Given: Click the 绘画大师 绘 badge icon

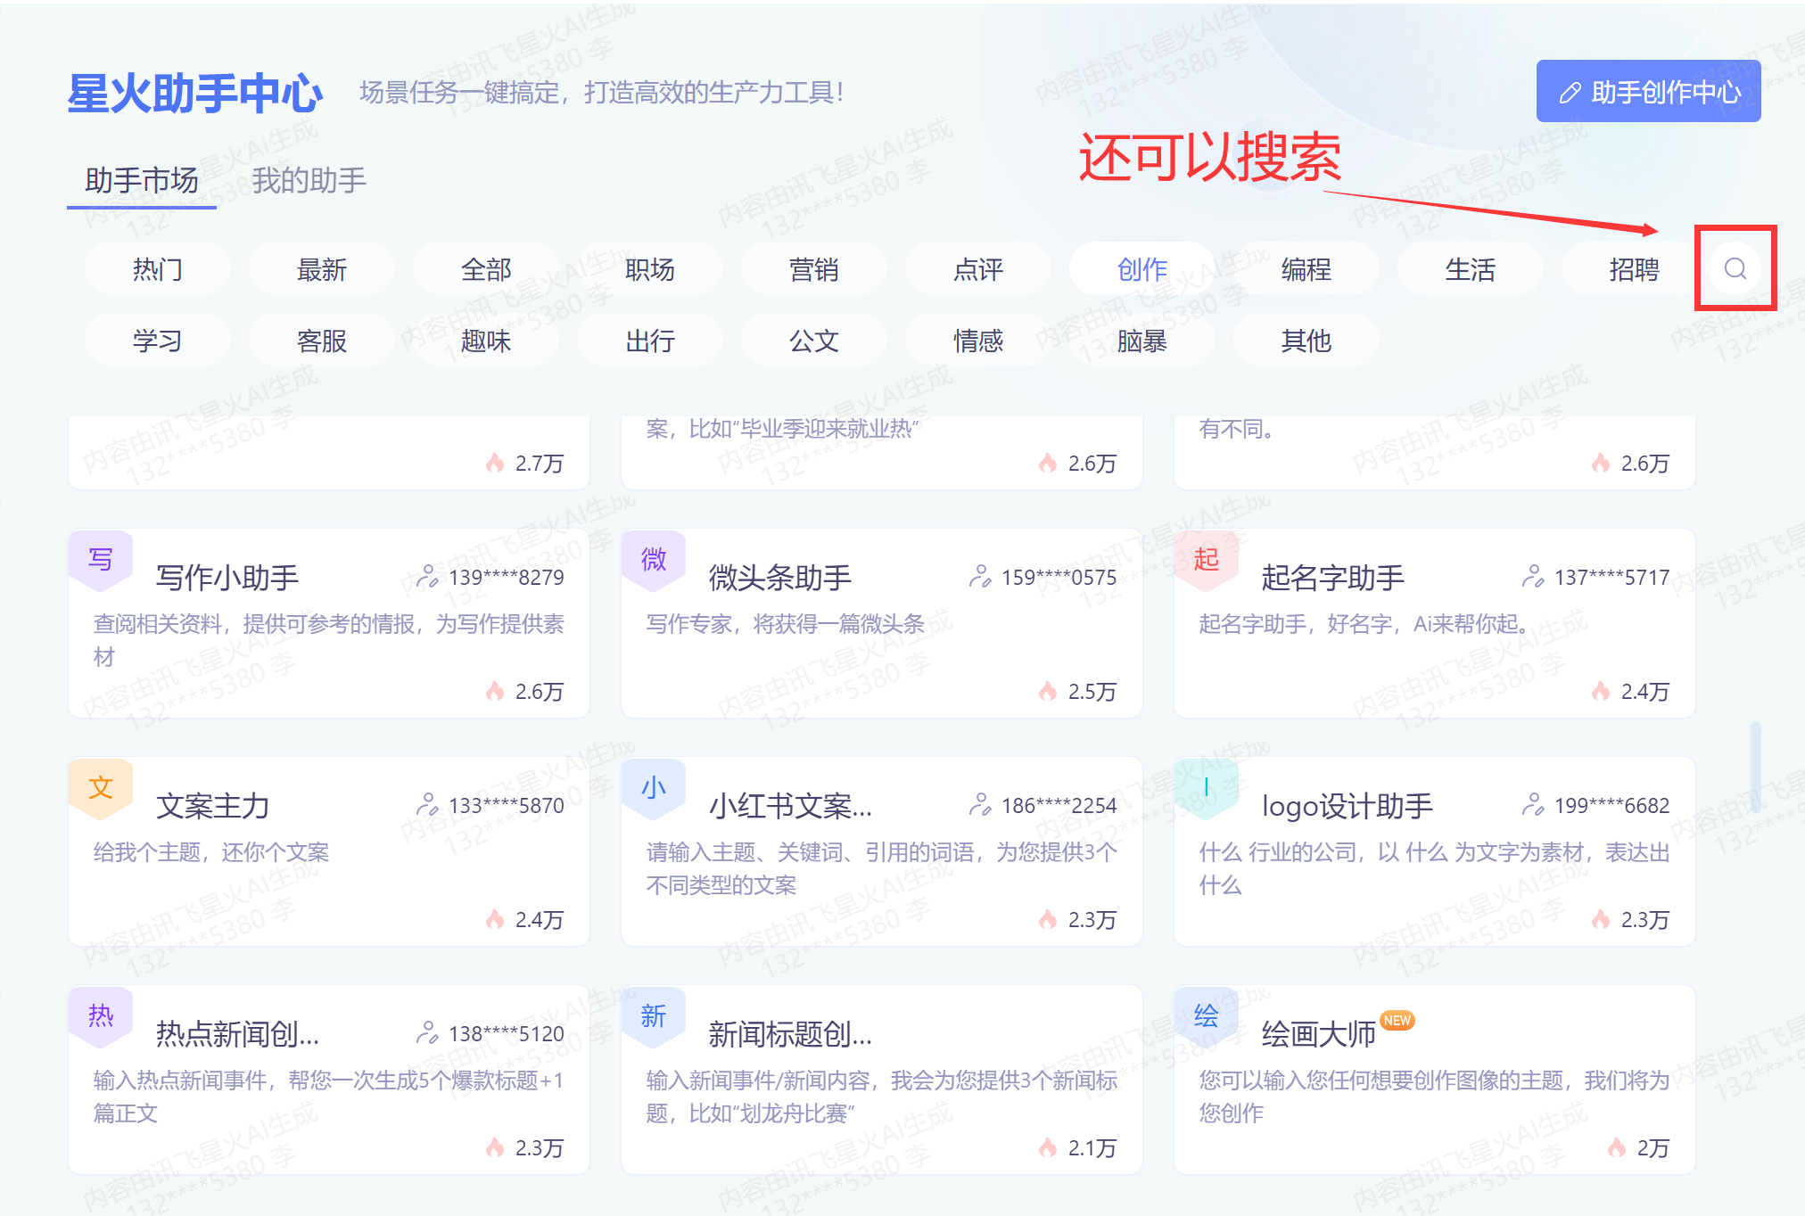Looking at the screenshot, I should pyautogui.click(x=1206, y=1015).
